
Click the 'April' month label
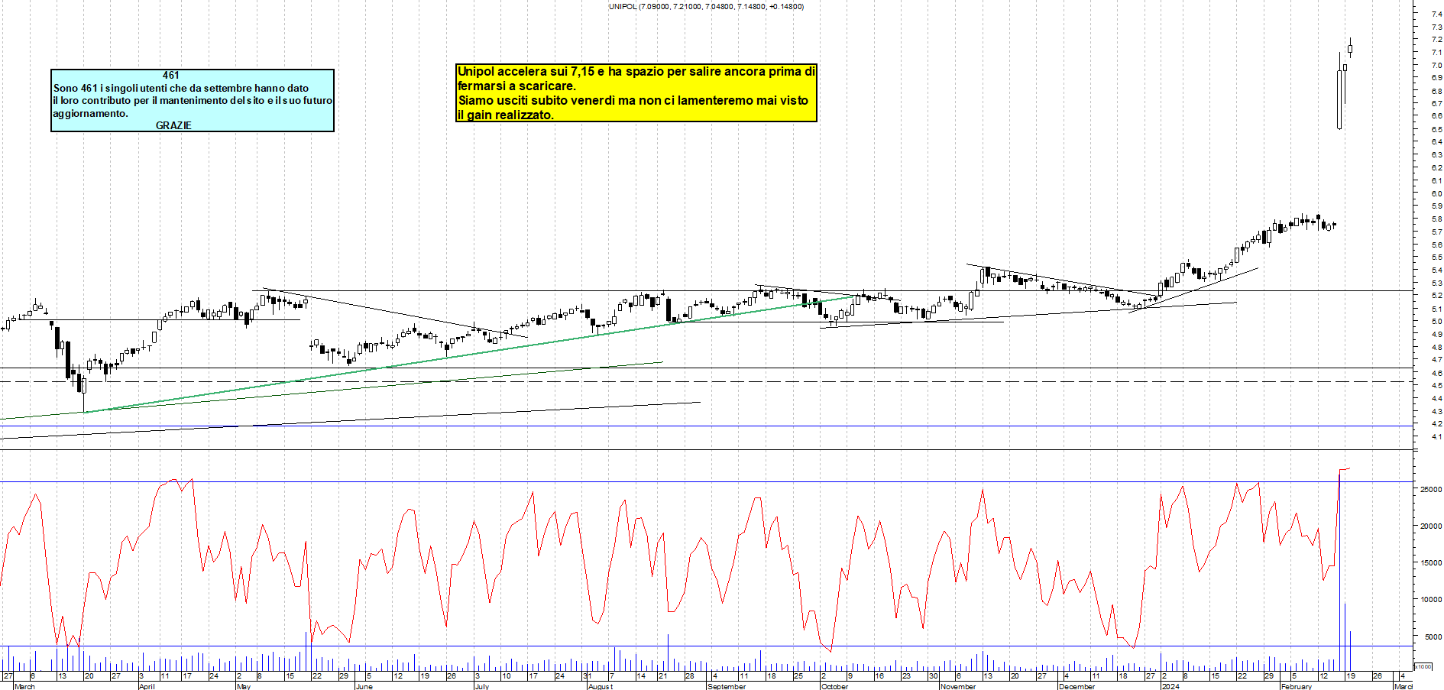click(x=147, y=686)
